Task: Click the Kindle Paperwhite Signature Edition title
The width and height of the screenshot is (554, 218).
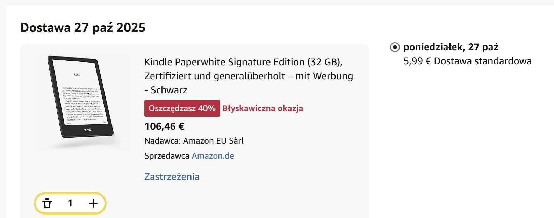Action: (243, 62)
